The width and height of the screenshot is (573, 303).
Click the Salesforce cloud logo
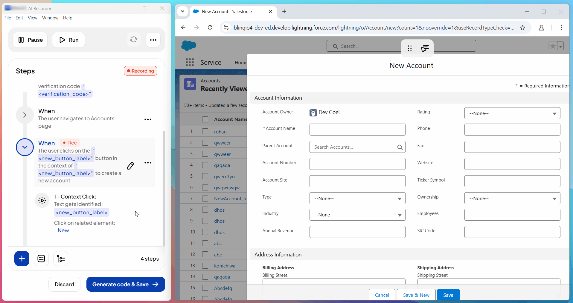pyautogui.click(x=189, y=45)
